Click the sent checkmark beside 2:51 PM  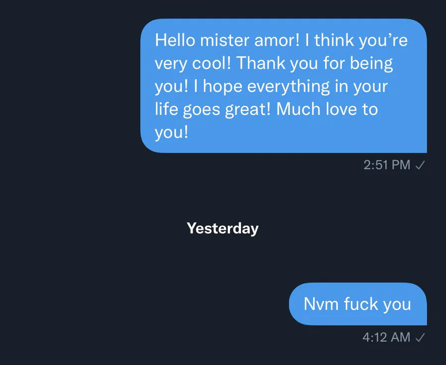click(420, 165)
